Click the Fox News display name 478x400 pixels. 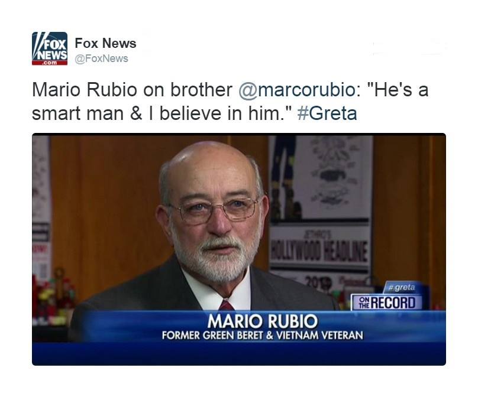click(x=105, y=43)
